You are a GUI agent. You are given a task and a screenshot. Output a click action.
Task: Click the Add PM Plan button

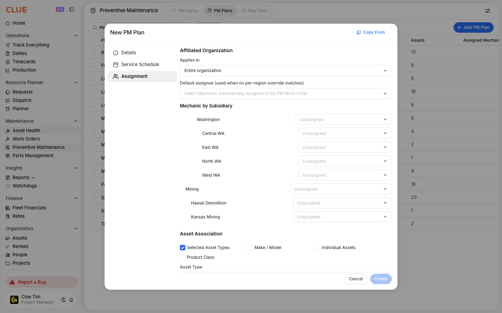(473, 27)
